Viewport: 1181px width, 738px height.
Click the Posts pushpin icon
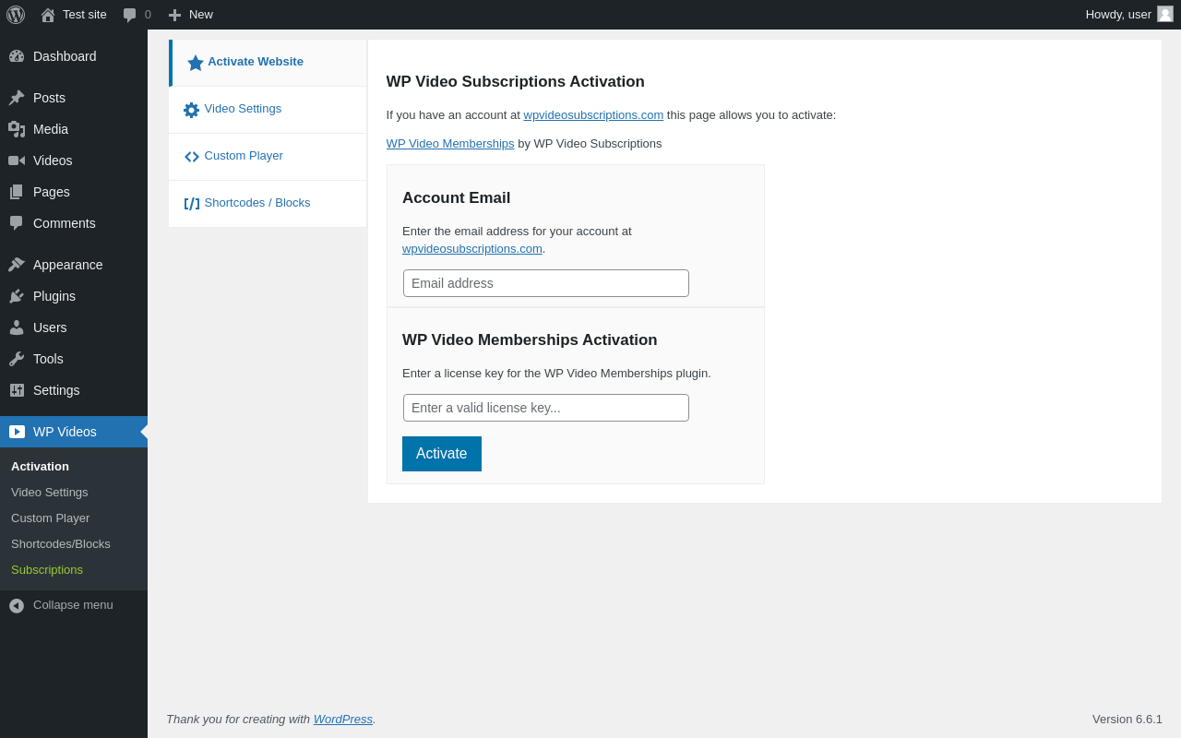click(x=17, y=98)
